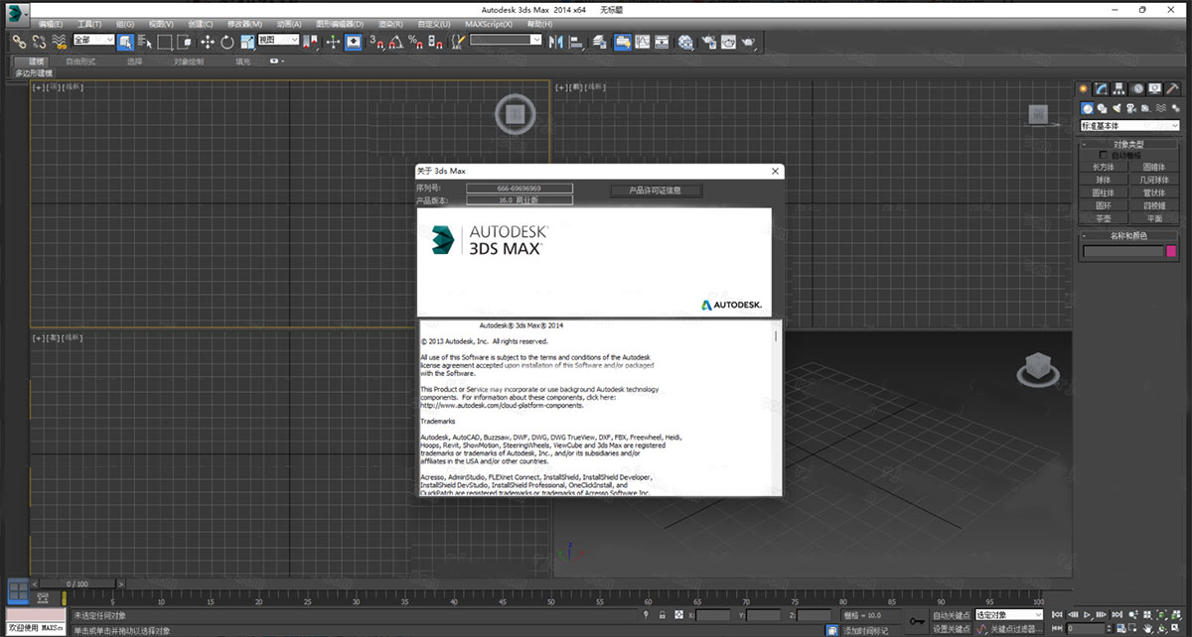Open the Standard Primitives (标准基本体) dropdown
Screen dimensions: 1192x637
pyautogui.click(x=1128, y=125)
